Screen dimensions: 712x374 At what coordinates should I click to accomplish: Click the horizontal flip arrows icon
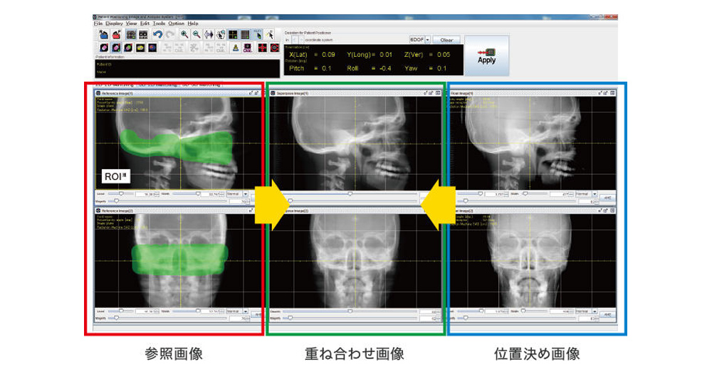(209, 34)
